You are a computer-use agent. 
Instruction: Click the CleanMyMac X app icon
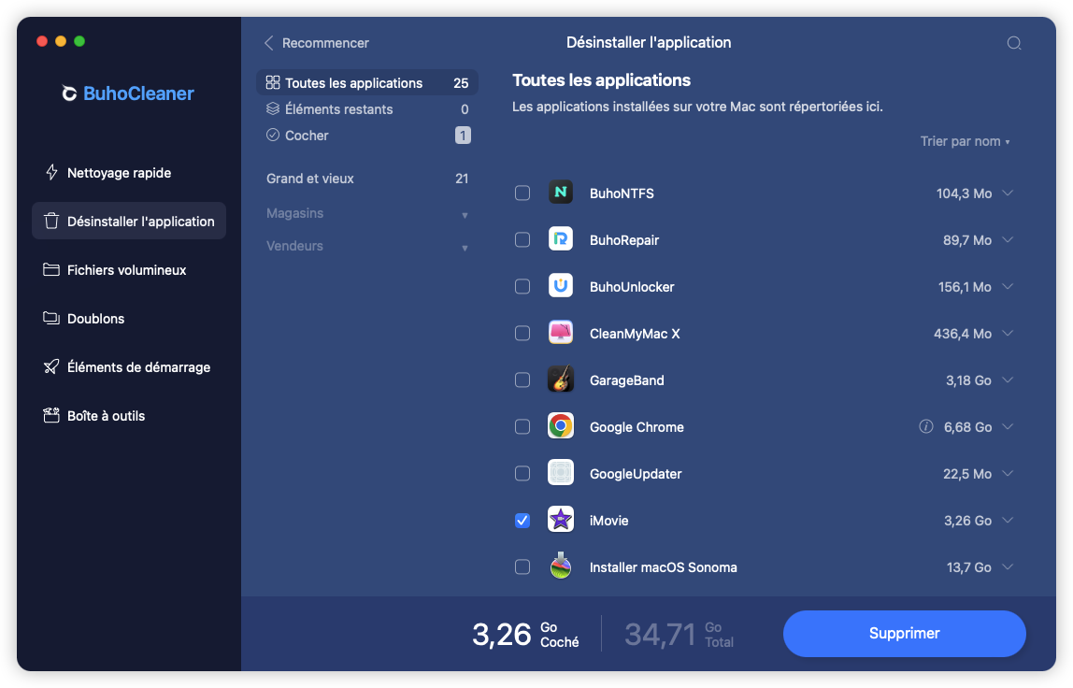561,333
